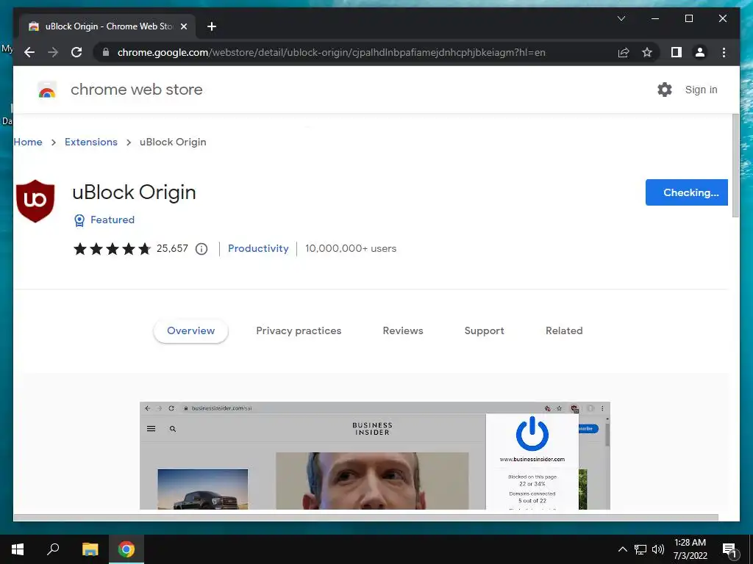Open the tab search chevron in title bar
Viewport: 753px width, 564px height.
(621, 18)
